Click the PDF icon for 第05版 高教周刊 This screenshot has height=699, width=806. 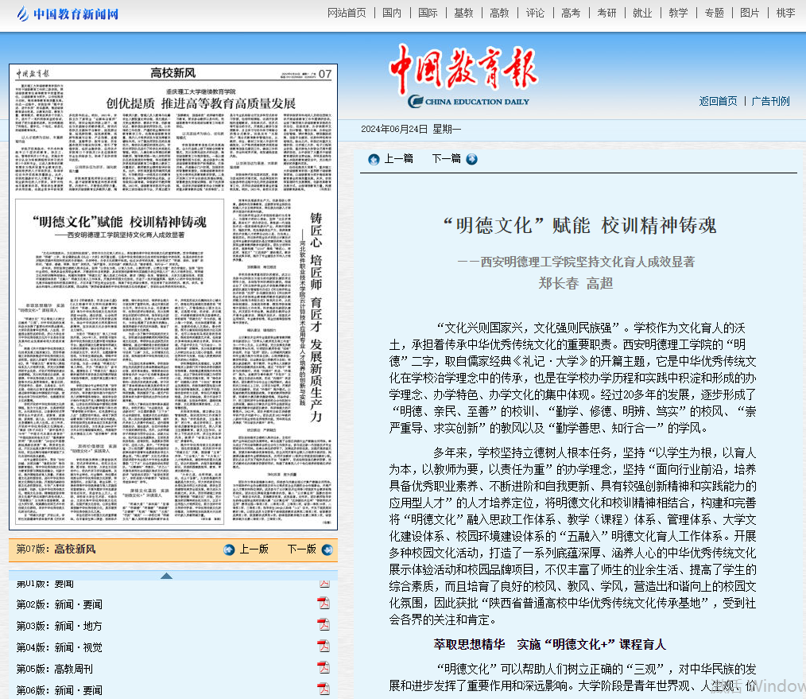pos(324,668)
